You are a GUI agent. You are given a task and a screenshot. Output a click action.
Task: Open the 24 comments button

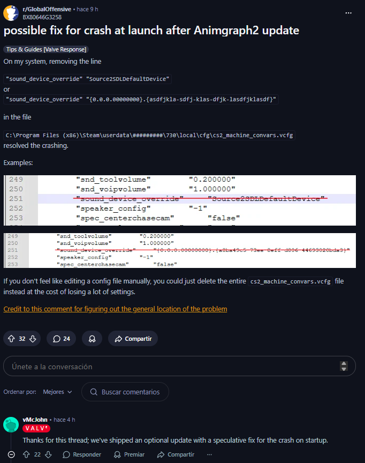pos(62,339)
